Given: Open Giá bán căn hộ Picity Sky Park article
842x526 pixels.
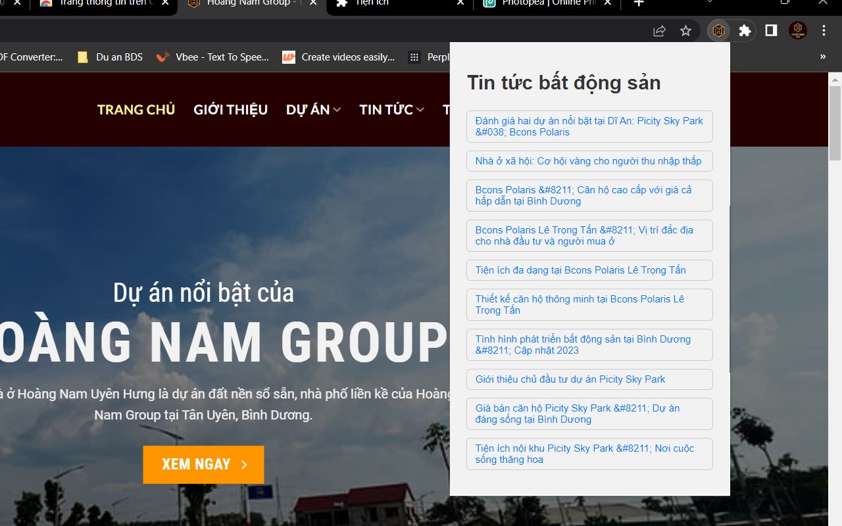Looking at the screenshot, I should tap(589, 414).
